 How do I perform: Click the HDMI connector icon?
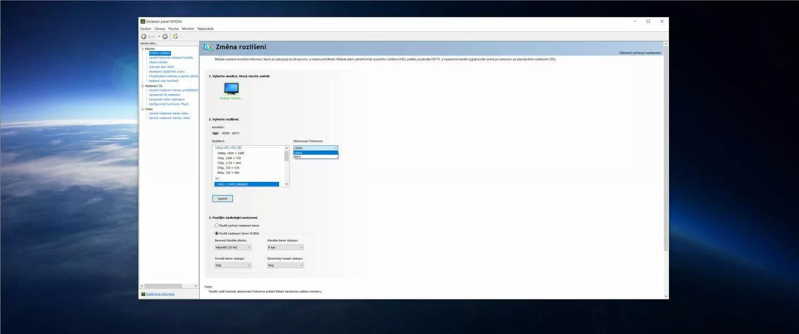(x=216, y=133)
